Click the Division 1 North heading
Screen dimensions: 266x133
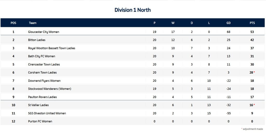pos(133,10)
